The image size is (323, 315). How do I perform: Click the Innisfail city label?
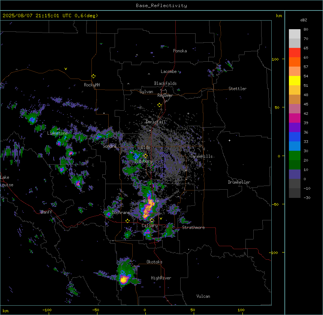(156, 122)
